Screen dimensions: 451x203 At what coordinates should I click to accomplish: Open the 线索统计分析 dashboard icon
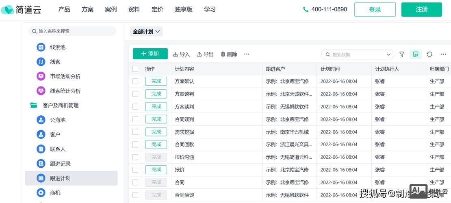point(41,91)
